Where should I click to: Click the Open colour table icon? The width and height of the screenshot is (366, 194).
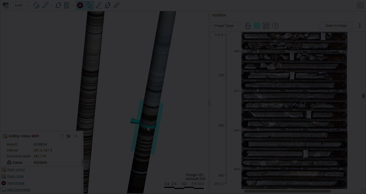point(4,170)
